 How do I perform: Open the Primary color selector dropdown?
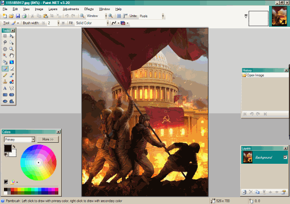[x=33, y=139]
